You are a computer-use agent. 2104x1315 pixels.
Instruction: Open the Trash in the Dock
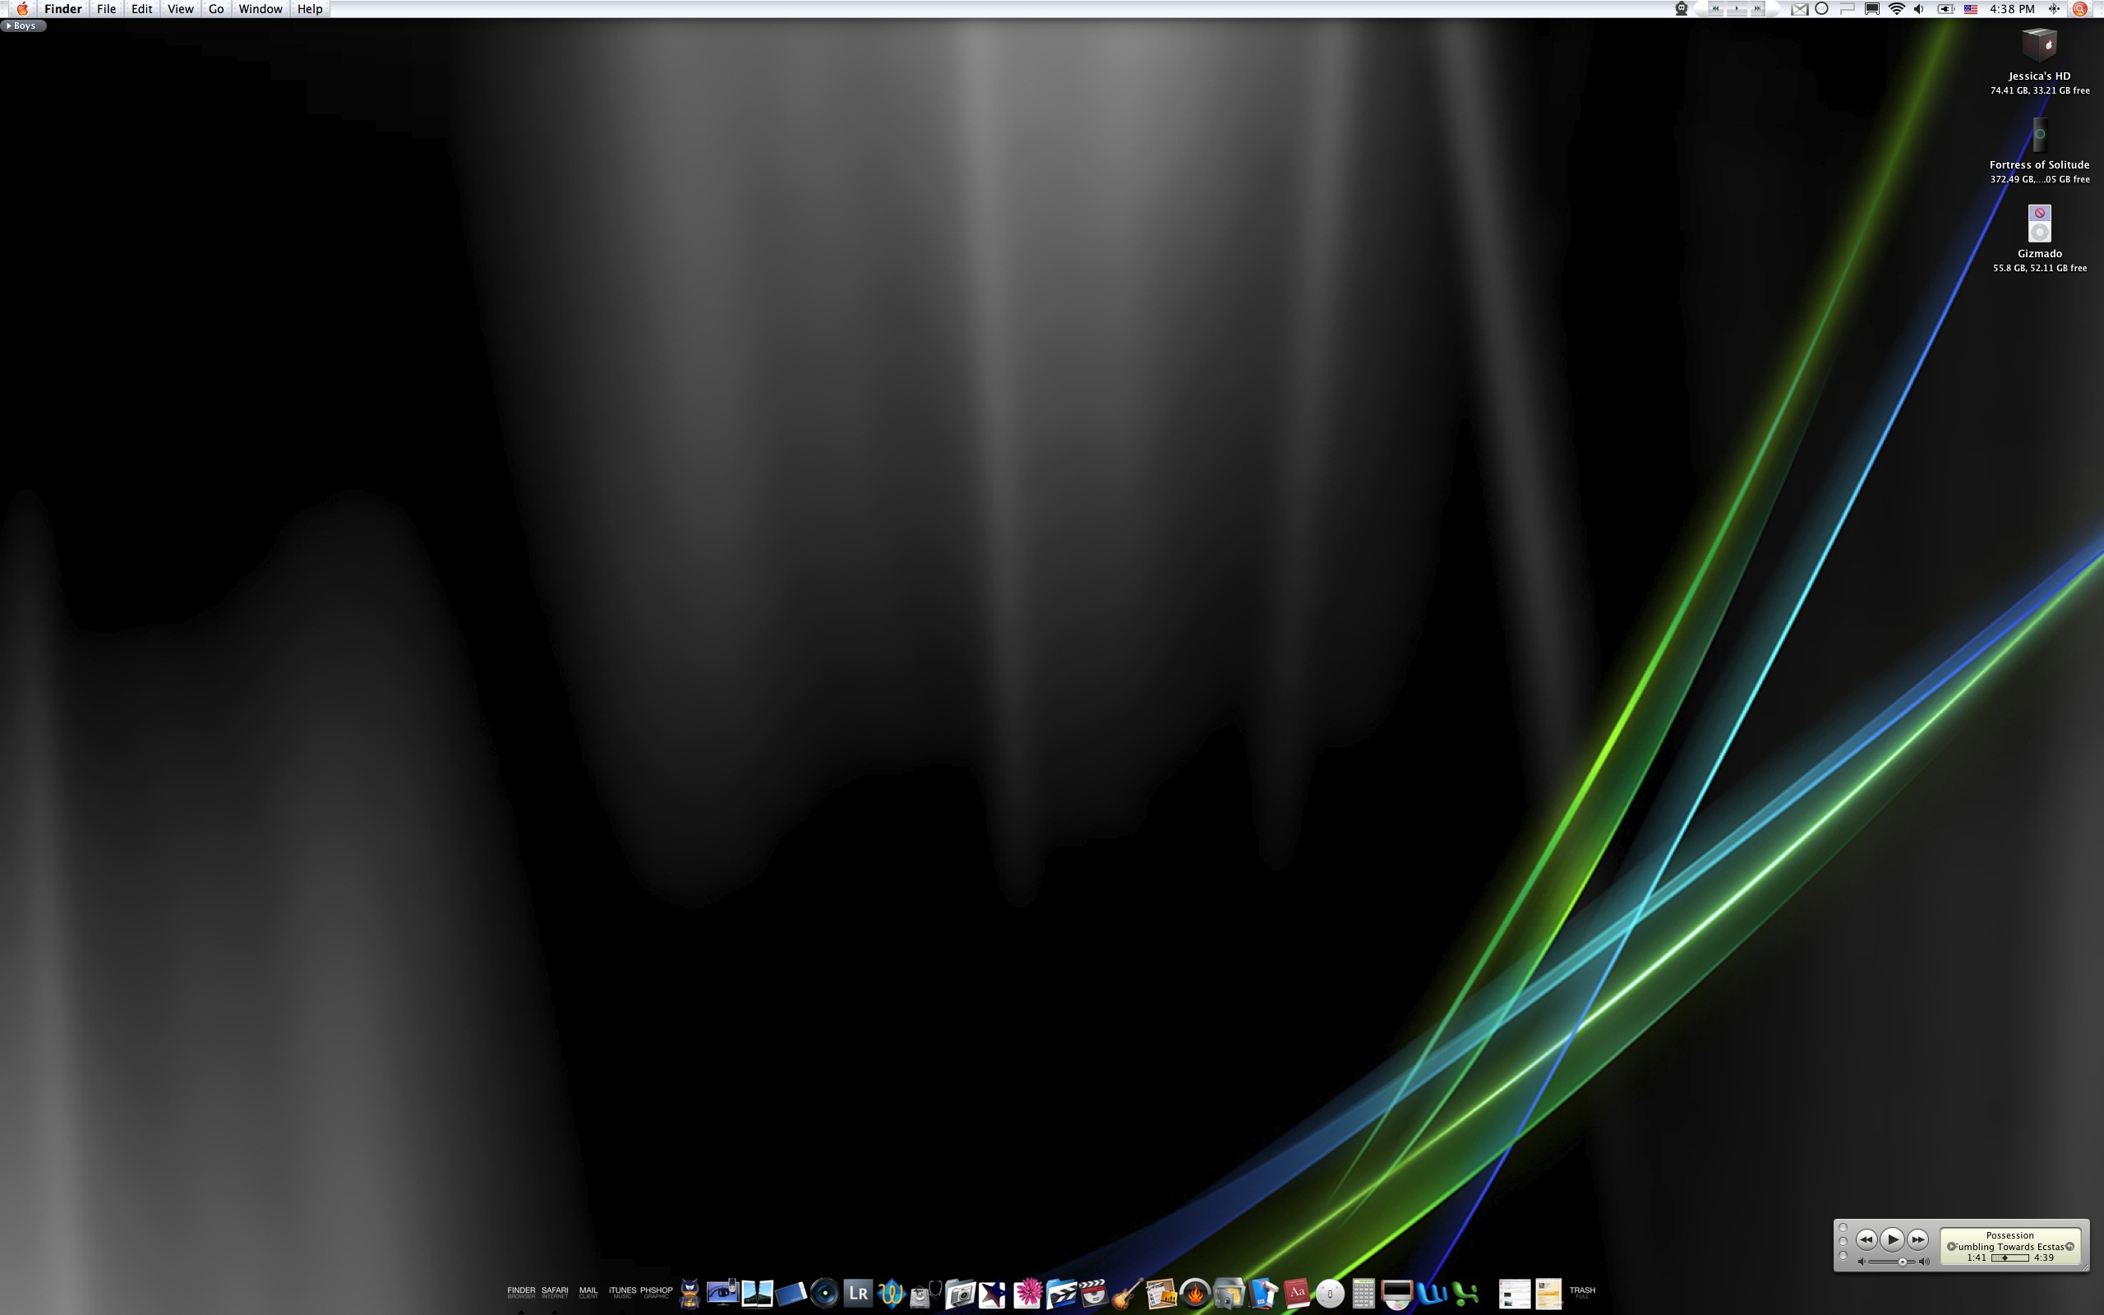pos(1582,1292)
